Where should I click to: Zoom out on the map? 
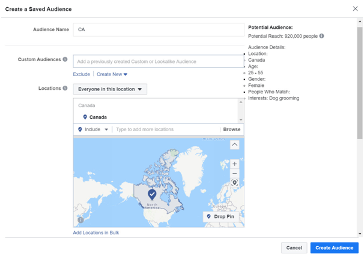(x=234, y=173)
